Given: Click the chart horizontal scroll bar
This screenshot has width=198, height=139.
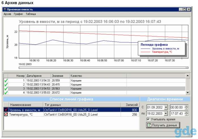Looking at the screenshot, I should pyautogui.click(x=104, y=68).
